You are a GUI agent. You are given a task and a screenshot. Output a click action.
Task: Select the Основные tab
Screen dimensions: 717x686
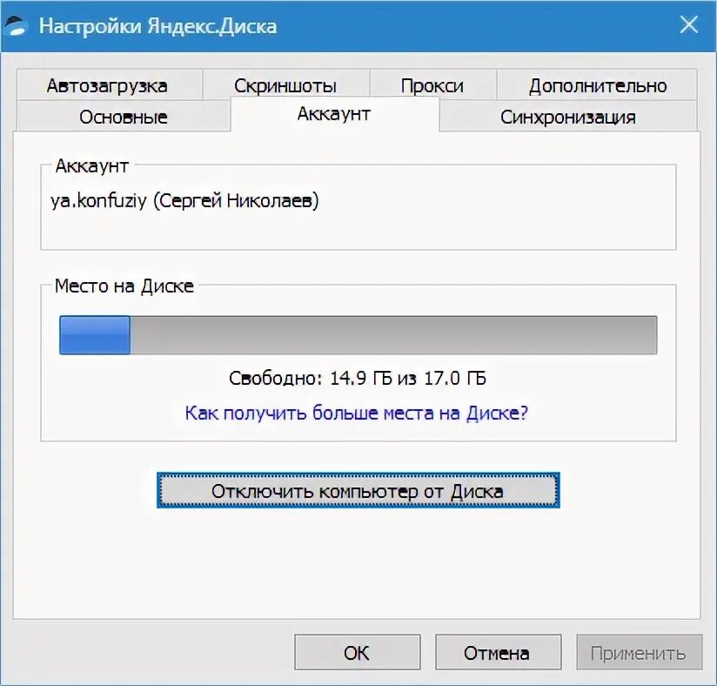[123, 117]
